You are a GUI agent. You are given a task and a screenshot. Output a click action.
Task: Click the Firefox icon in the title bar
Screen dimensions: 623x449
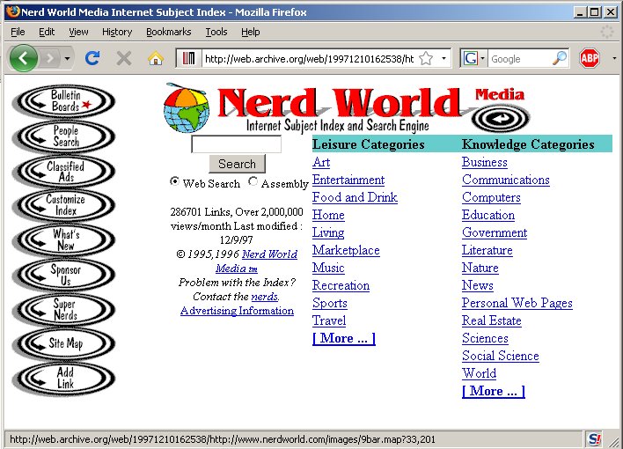(12, 11)
